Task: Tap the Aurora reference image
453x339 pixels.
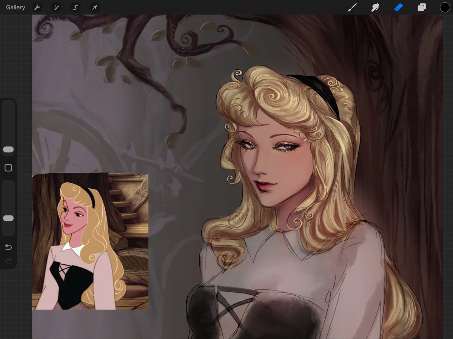Action: (90, 241)
